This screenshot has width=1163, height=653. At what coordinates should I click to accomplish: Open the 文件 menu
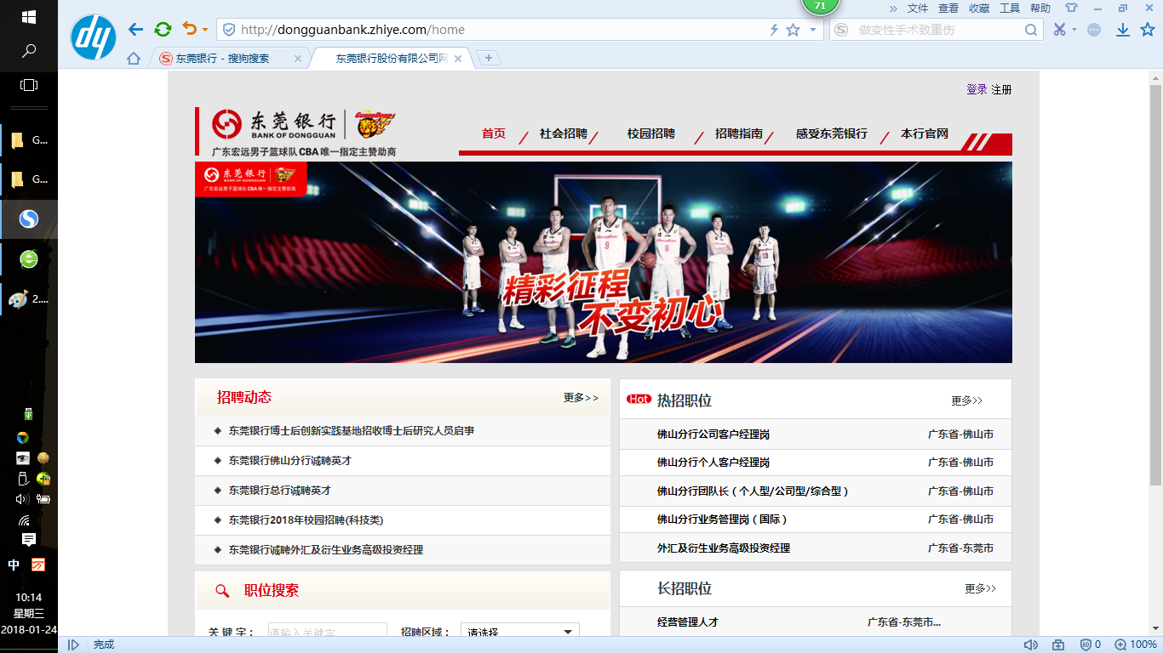coord(918,9)
